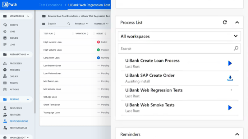This screenshot has width=248, height=139.
Task: Open Actions in the sidebar
Action: pyautogui.click(x=14, y=90)
